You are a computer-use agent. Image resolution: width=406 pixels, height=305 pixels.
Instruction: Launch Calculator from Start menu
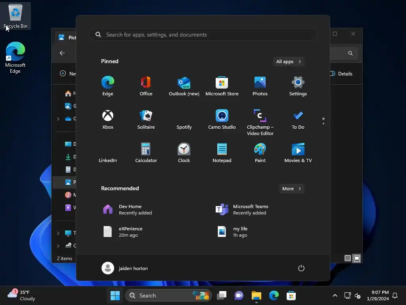146,153
